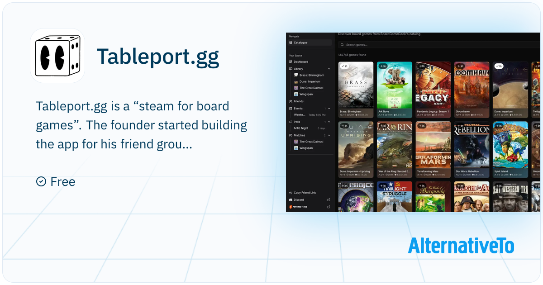Viewport: 543px width, 285px height.
Task: Open the Wingspan match
Action: (306, 148)
